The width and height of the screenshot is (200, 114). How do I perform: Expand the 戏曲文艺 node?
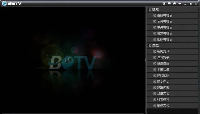[x=154, y=94]
